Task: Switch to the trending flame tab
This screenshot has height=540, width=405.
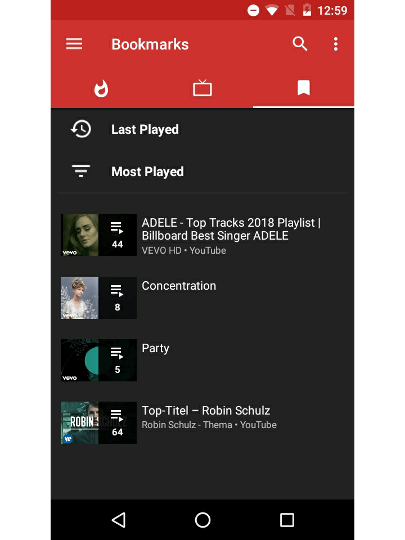Action: [x=101, y=88]
